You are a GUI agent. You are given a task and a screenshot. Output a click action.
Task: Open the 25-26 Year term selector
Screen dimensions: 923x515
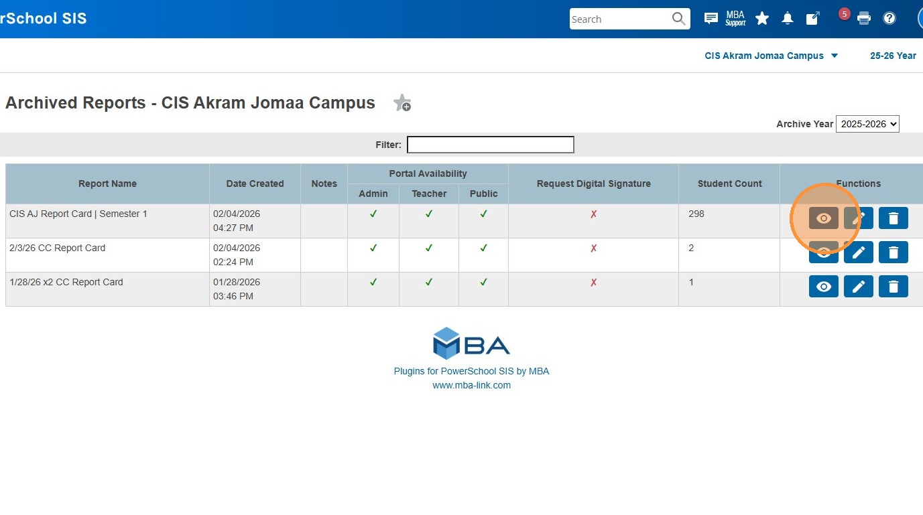[893, 56]
